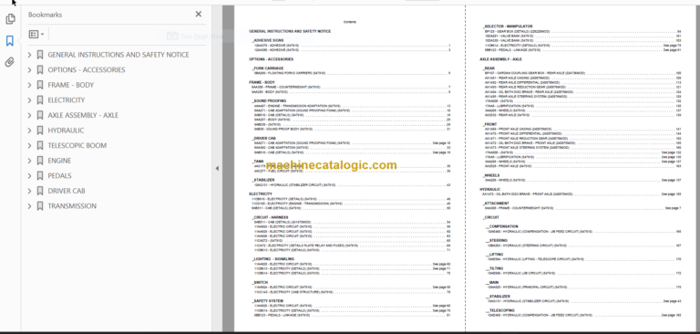This screenshot has height=334, width=700.
Task: Click '_ATTACHMENT' subheading on right page
Action: (496, 203)
